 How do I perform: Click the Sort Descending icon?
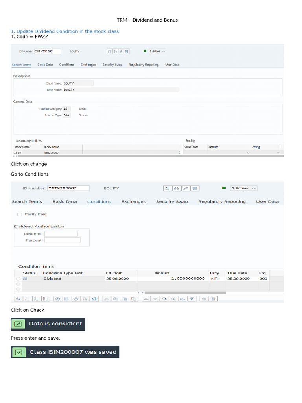[x=155, y=299]
